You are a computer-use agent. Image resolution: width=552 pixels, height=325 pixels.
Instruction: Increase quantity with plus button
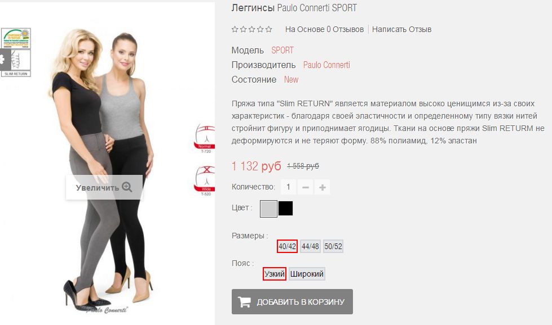[322, 187]
